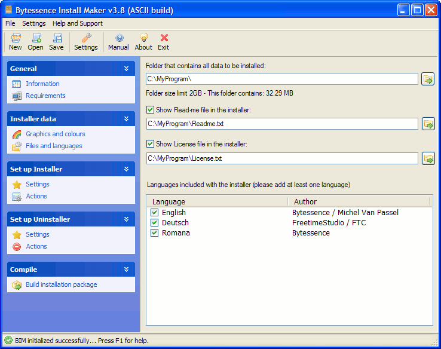Click the Installer Actions list icon
441x349 pixels.
point(17,197)
